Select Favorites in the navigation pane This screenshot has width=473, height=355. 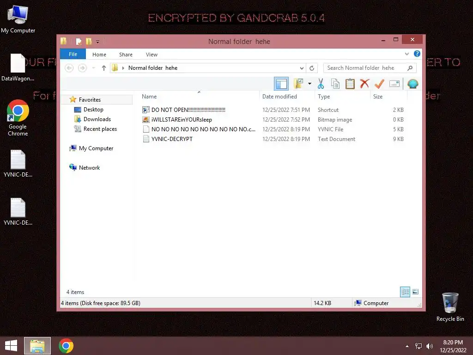(x=97, y=100)
